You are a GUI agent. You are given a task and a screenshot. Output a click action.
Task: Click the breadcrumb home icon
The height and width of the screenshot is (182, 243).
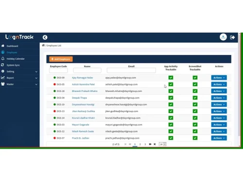(x=43, y=45)
